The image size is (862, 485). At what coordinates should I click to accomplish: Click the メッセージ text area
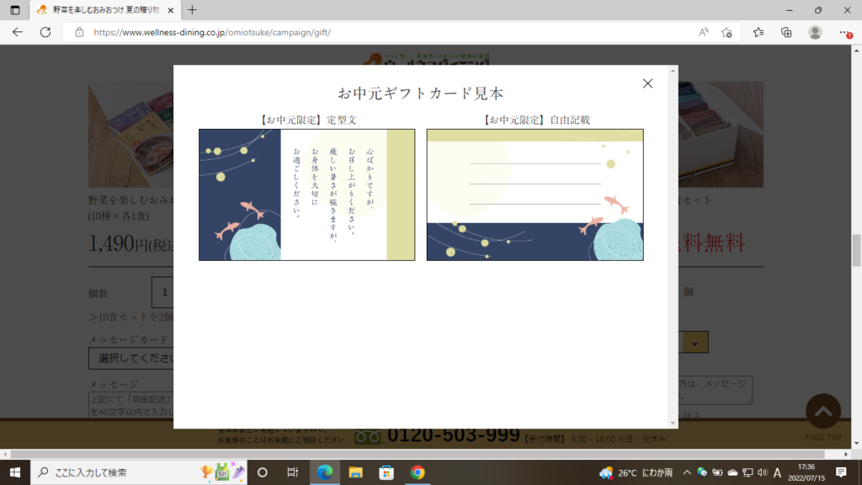tap(131, 405)
